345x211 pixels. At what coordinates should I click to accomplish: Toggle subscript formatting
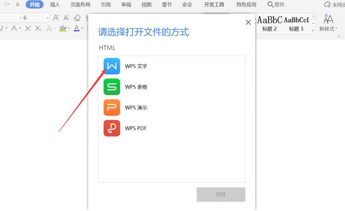[x=38, y=28]
